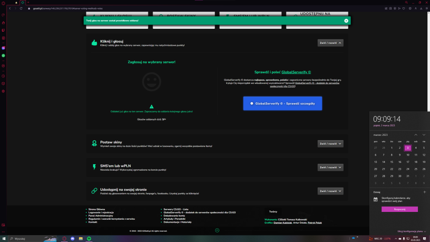Open the taskbar notification center icon
Screen dimensions: 430x242
(424, 239)
